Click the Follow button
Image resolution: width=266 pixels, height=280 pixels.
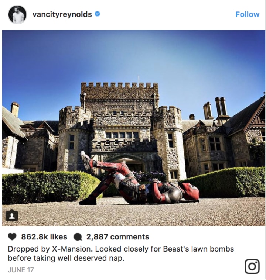(x=247, y=14)
